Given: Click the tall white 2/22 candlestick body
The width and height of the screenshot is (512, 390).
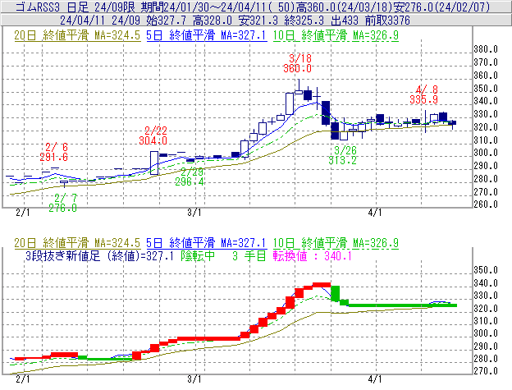Looking at the screenshot, I should (154, 163).
